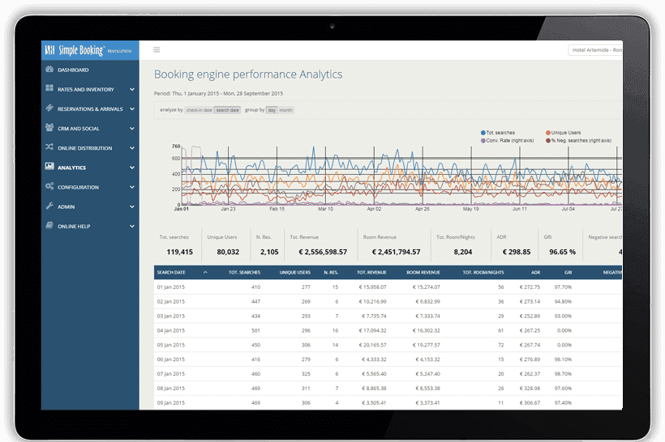Analyze by search date
The height and width of the screenshot is (442, 665).
click(x=227, y=110)
